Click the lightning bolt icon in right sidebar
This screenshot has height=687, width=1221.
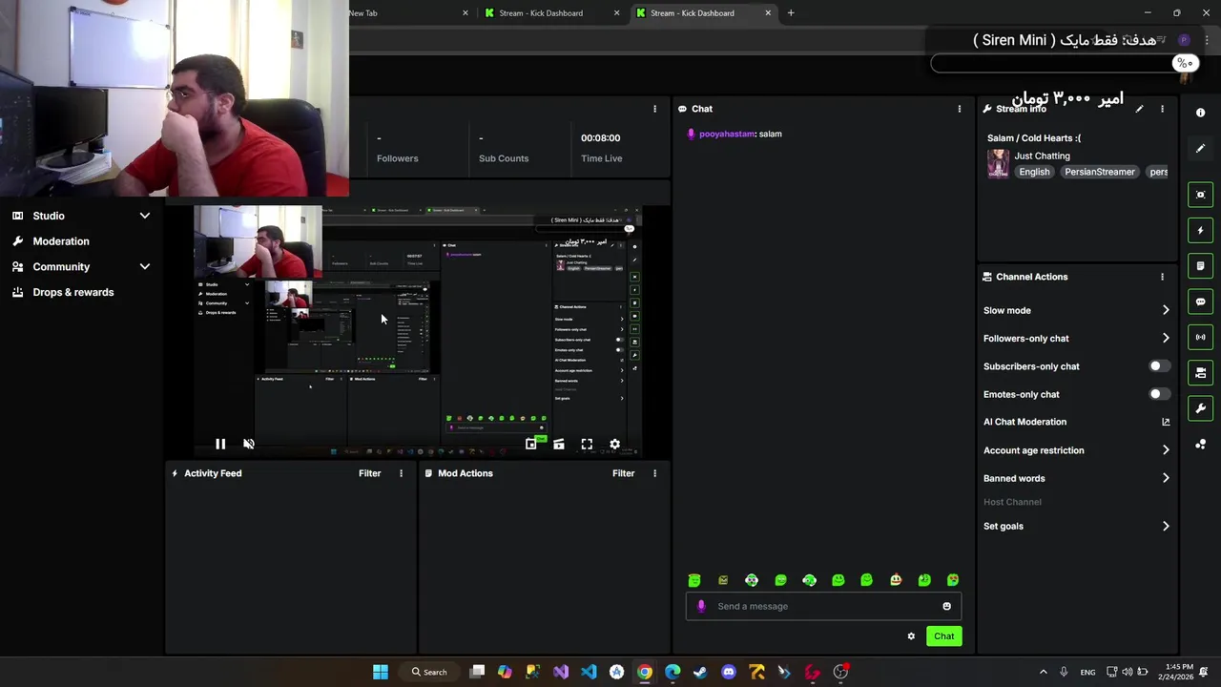pyautogui.click(x=1200, y=230)
